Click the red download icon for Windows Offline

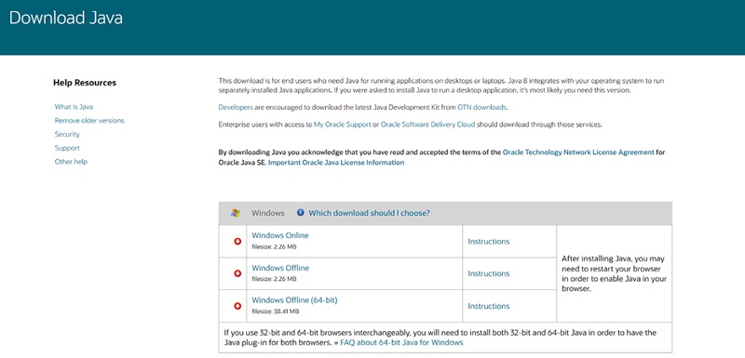pos(237,273)
